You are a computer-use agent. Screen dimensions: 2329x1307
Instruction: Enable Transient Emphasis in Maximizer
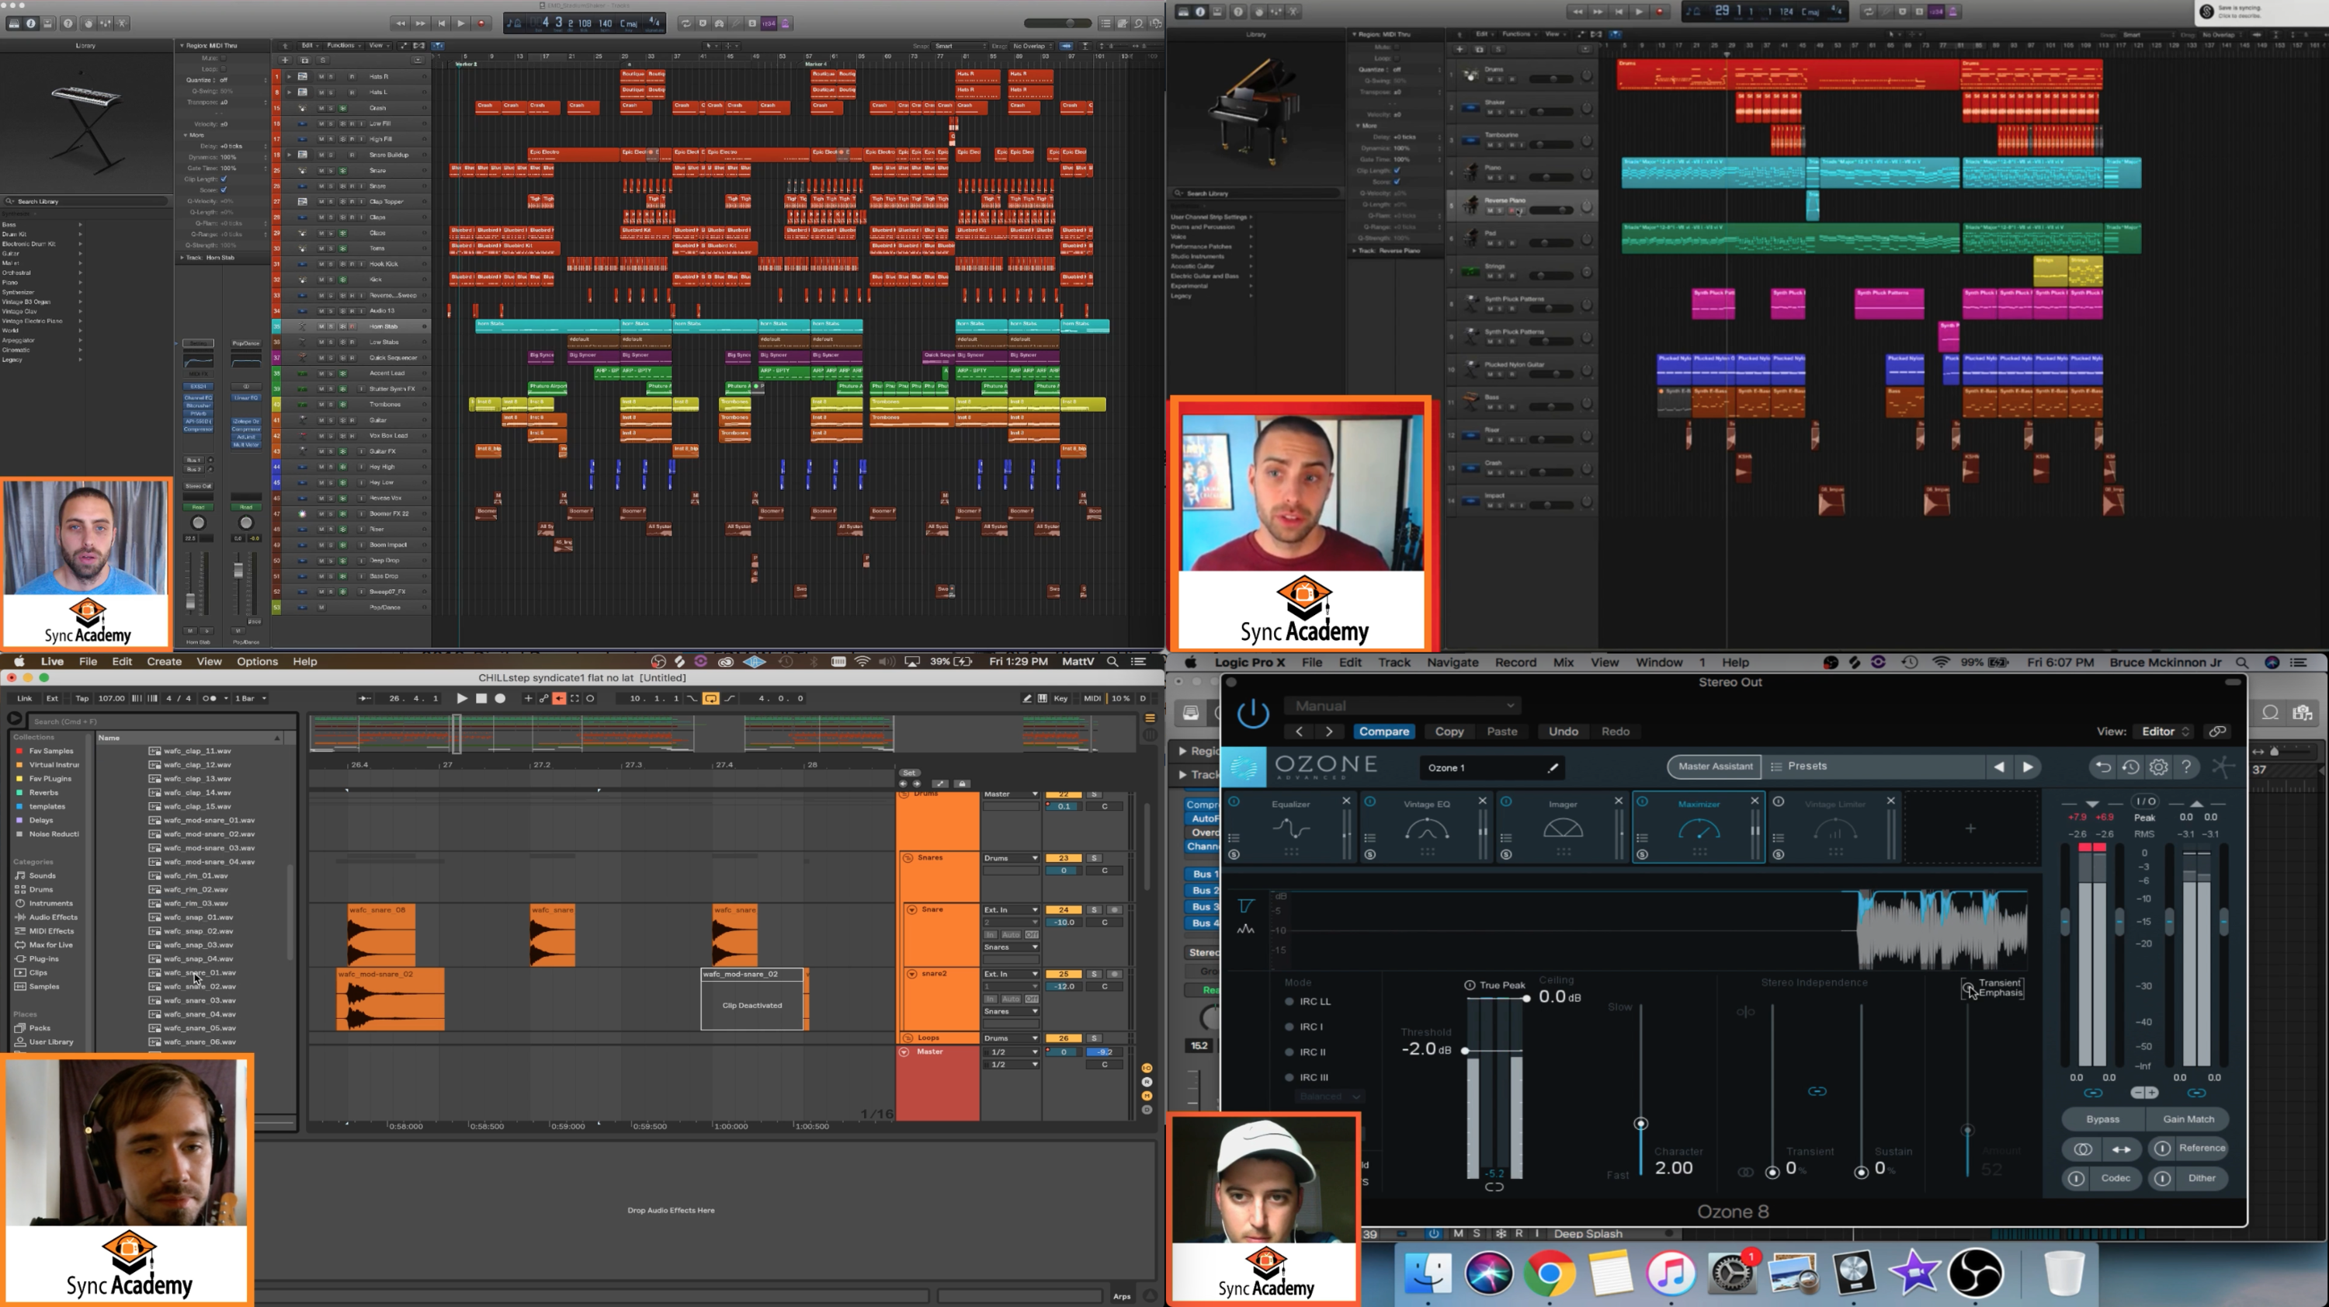click(x=1967, y=987)
